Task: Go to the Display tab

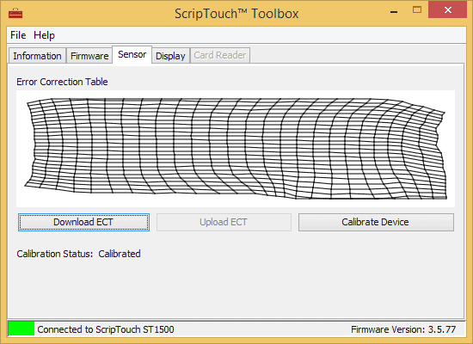Action: pyautogui.click(x=170, y=56)
